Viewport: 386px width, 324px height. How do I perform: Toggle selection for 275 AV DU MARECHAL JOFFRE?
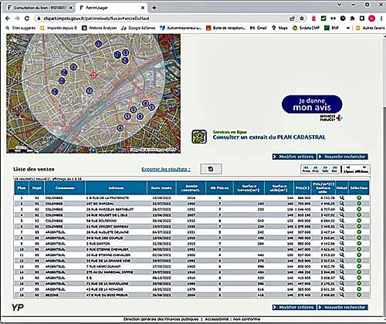359,272
